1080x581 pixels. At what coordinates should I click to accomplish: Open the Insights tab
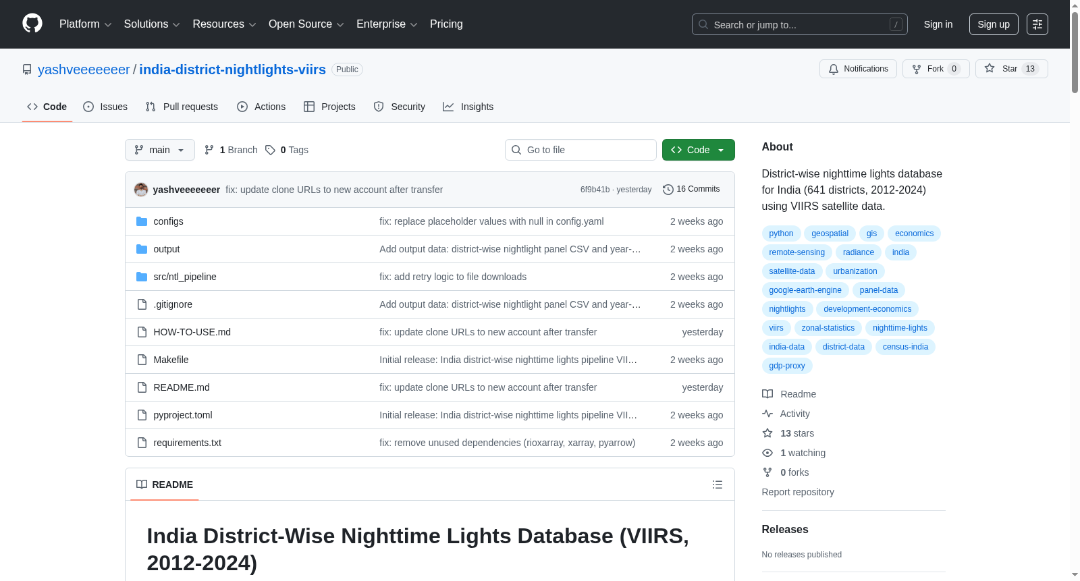click(x=468, y=107)
